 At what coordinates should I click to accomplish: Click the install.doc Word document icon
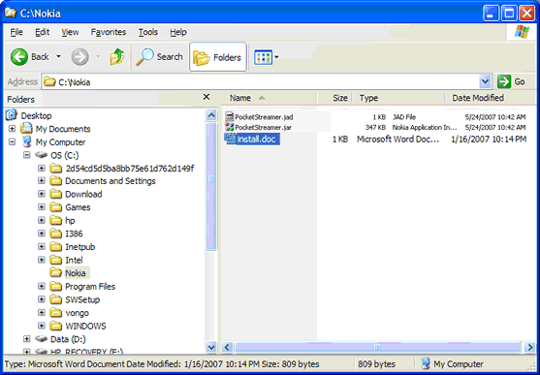point(230,139)
